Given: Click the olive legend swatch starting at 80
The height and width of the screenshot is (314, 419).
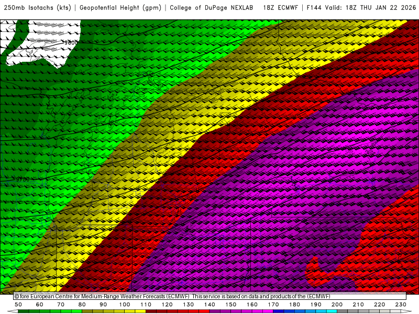Looking at the screenshot, I should [87, 311].
